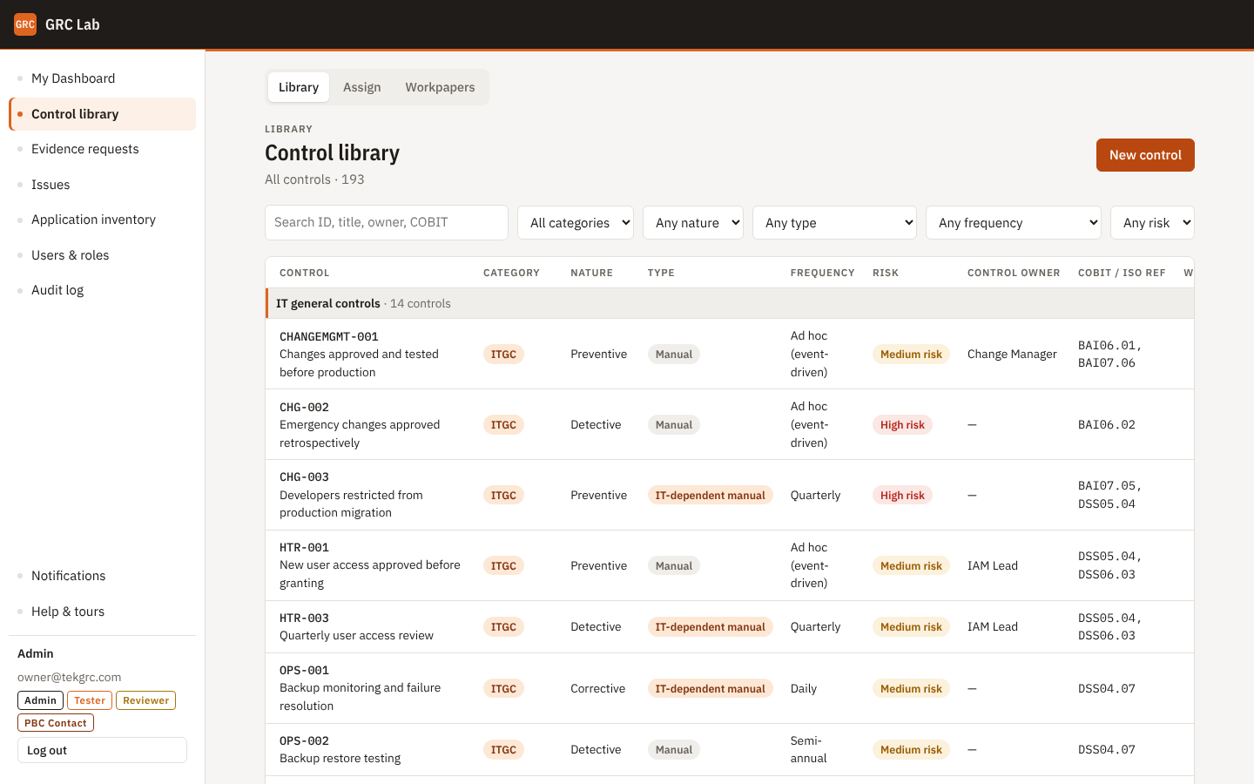The image size is (1254, 784).
Task: Click the Frequency column header
Action: click(822, 273)
